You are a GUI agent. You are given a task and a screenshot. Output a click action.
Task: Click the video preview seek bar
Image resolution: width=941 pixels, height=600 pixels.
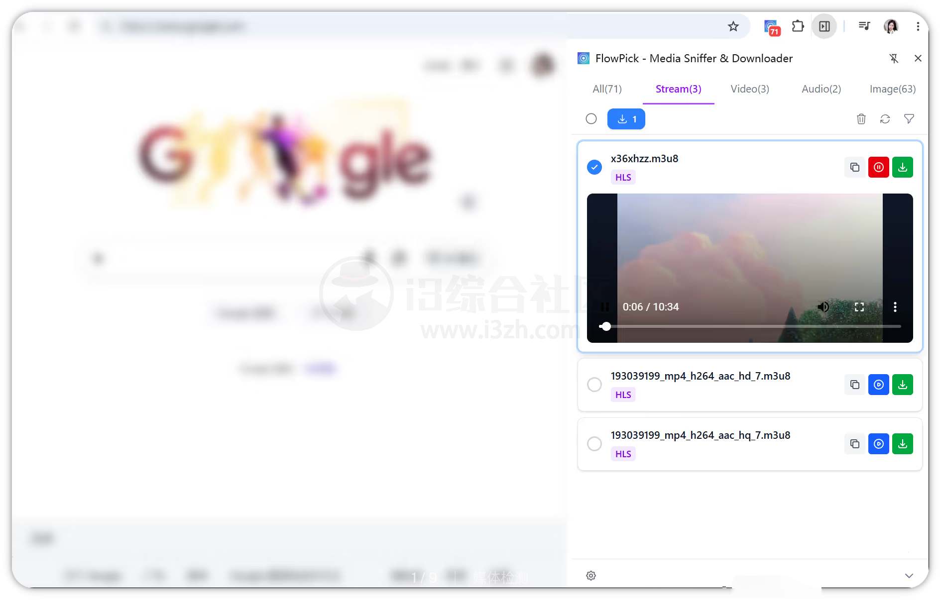coord(750,326)
